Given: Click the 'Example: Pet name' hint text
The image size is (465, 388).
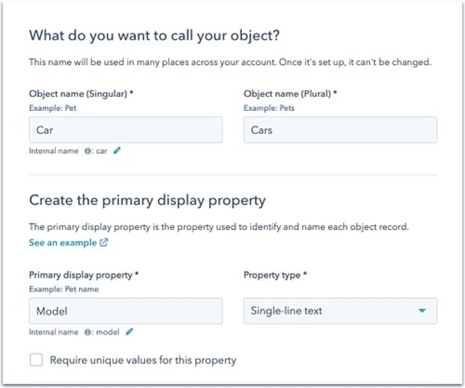Looking at the screenshot, I should coord(64,289).
